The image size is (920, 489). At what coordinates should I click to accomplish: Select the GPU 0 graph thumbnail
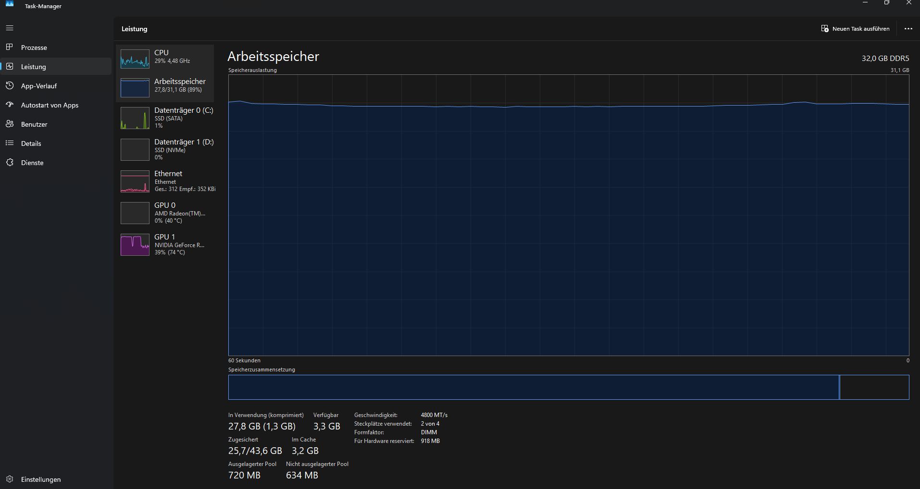(x=135, y=213)
